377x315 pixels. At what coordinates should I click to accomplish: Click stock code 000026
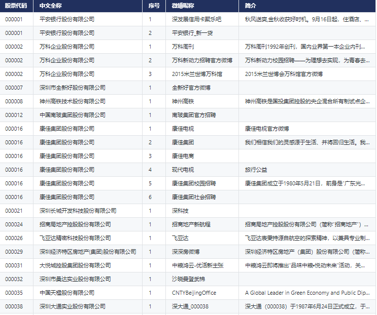(14, 238)
